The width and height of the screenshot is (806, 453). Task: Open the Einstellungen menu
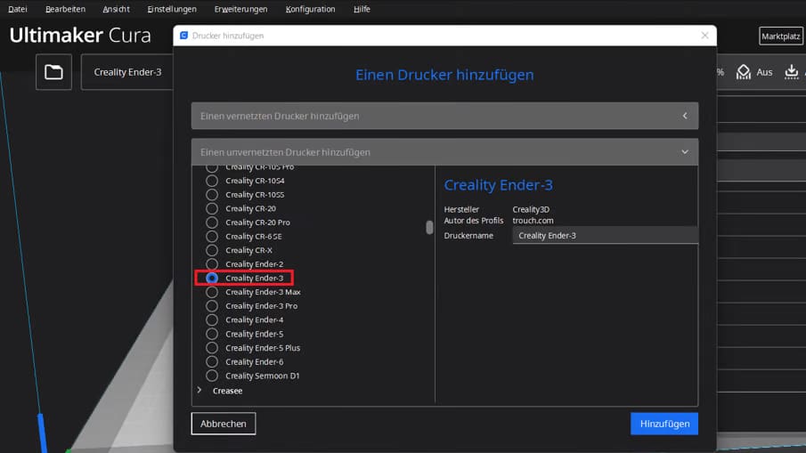pyautogui.click(x=172, y=9)
